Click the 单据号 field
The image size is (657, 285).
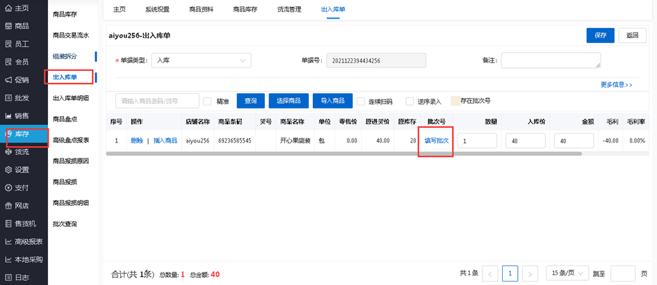point(376,60)
